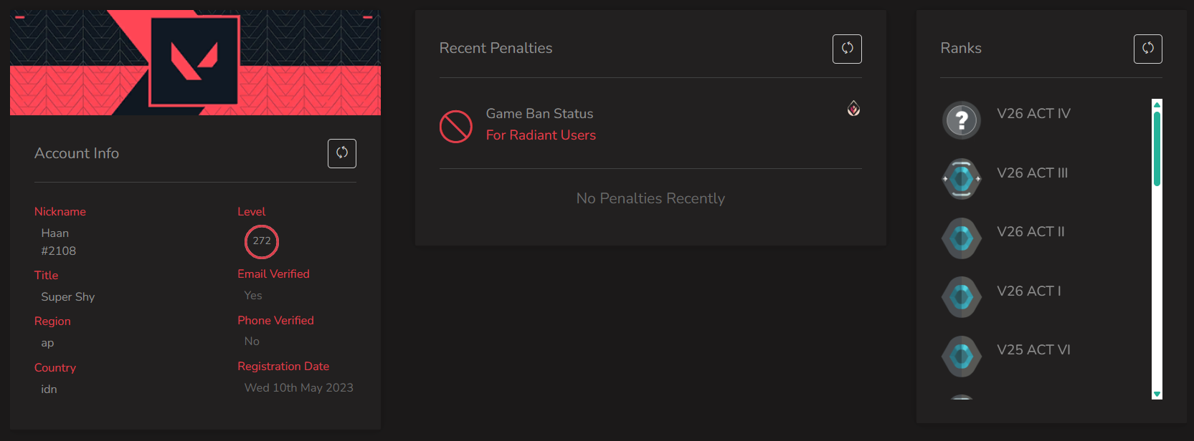The height and width of the screenshot is (441, 1194).
Task: Select the V26 ACT III label
Action: 1032,173
